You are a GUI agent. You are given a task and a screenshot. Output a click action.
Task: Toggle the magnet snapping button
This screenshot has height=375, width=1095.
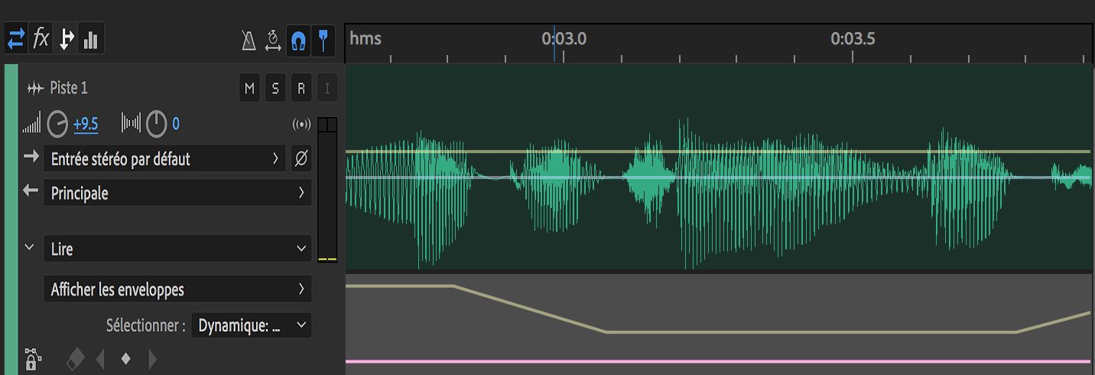pyautogui.click(x=298, y=41)
